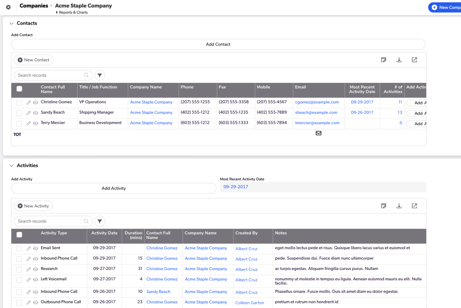Click grid edit icon above Activities table
This screenshot has height=308, width=461.
tap(383, 206)
